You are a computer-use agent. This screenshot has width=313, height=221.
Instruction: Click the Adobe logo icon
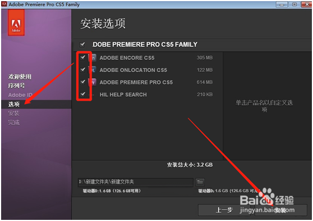coord(16,23)
